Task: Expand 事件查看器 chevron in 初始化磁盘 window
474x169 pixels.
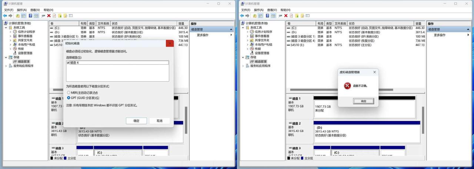Action: click(x=10, y=36)
